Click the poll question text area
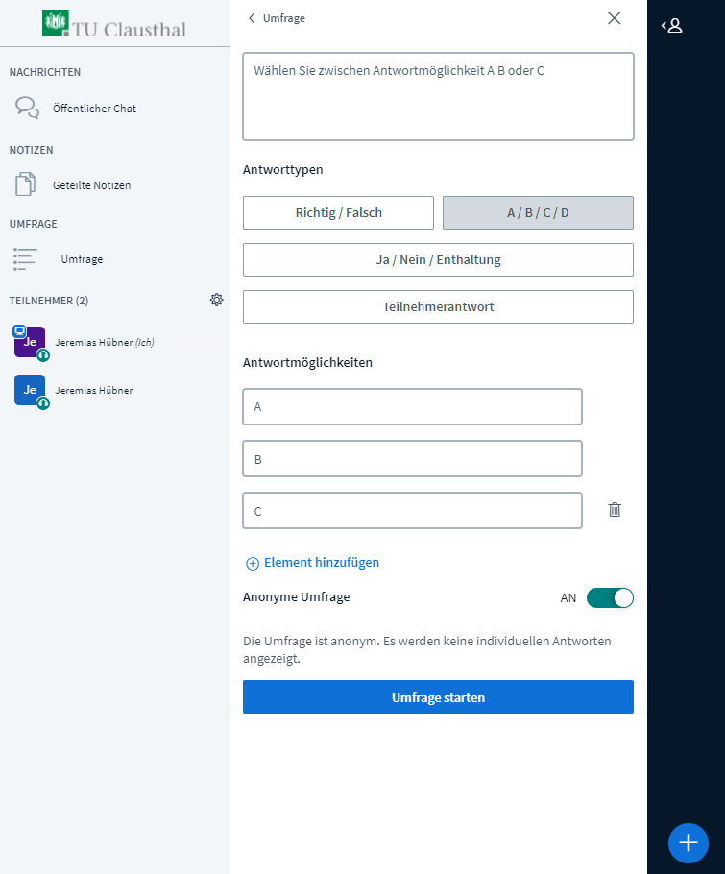Viewport: 725px width, 874px height. coord(438,96)
